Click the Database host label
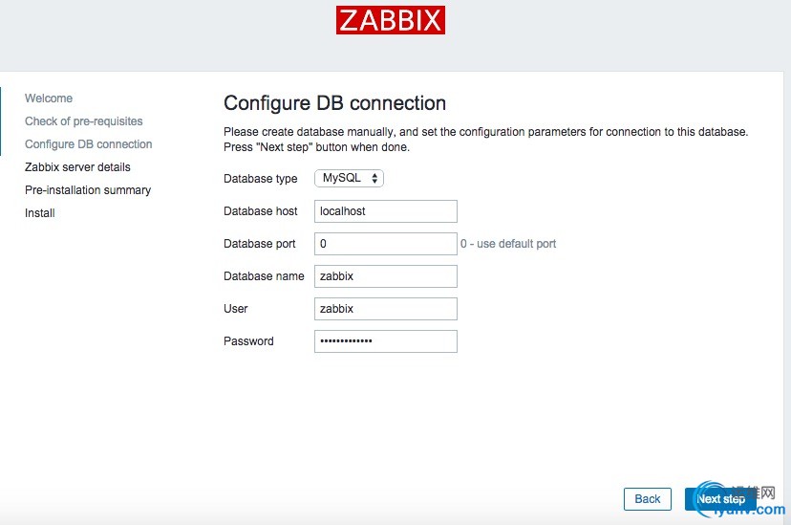 [x=261, y=211]
